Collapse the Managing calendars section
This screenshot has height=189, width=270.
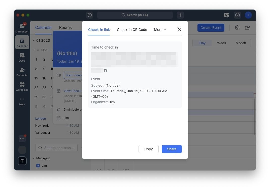click(x=34, y=158)
